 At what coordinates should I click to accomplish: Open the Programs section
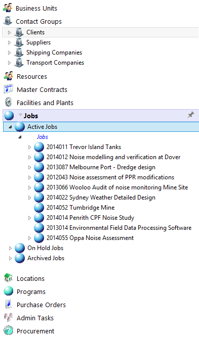click(31, 291)
